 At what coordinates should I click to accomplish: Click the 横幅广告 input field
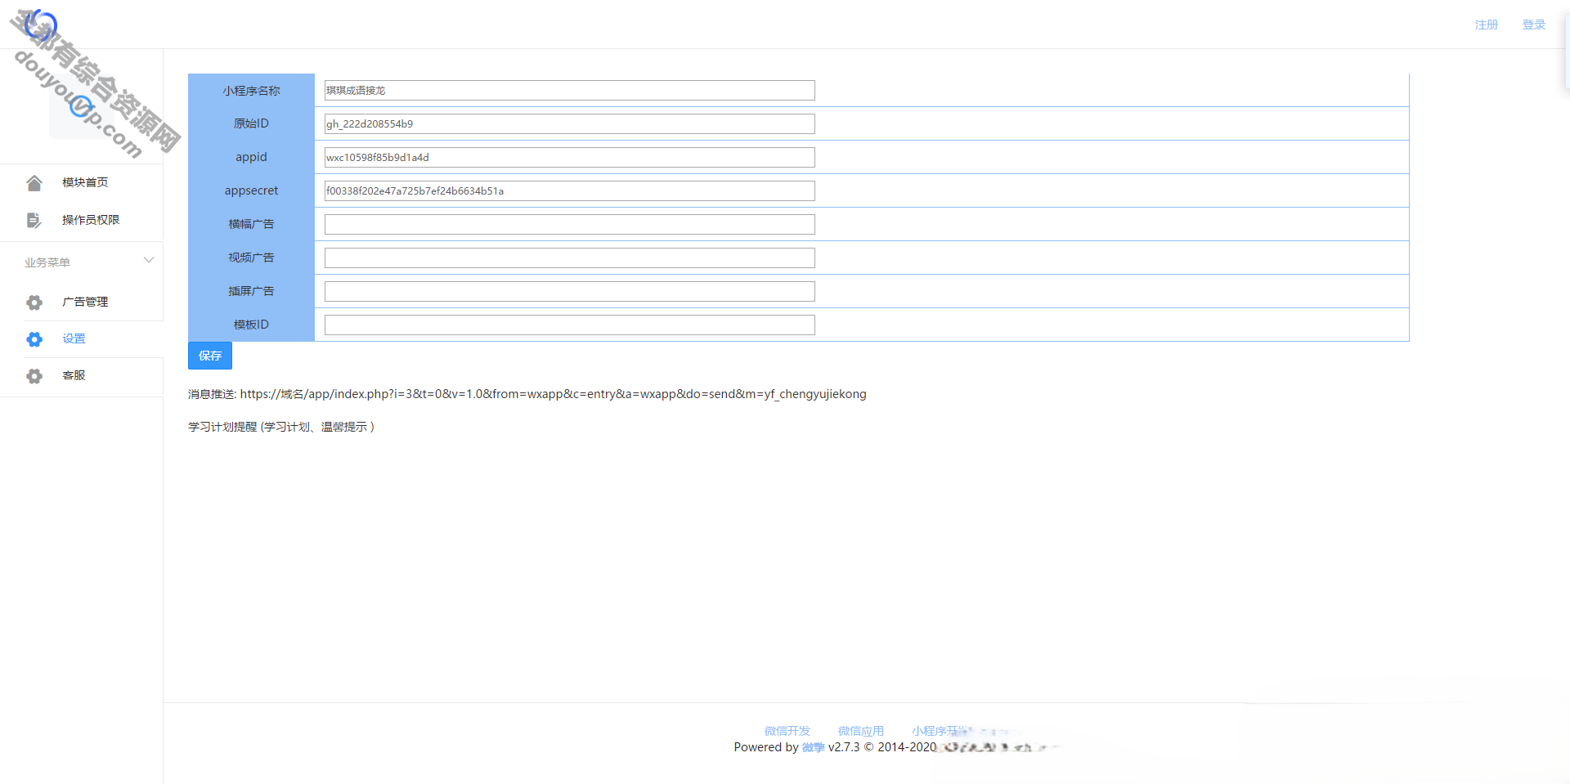pos(569,224)
